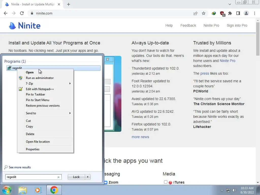Close the dialog behind the Start menu
The height and width of the screenshot is (195, 260).
pyautogui.click(x=108, y=59)
